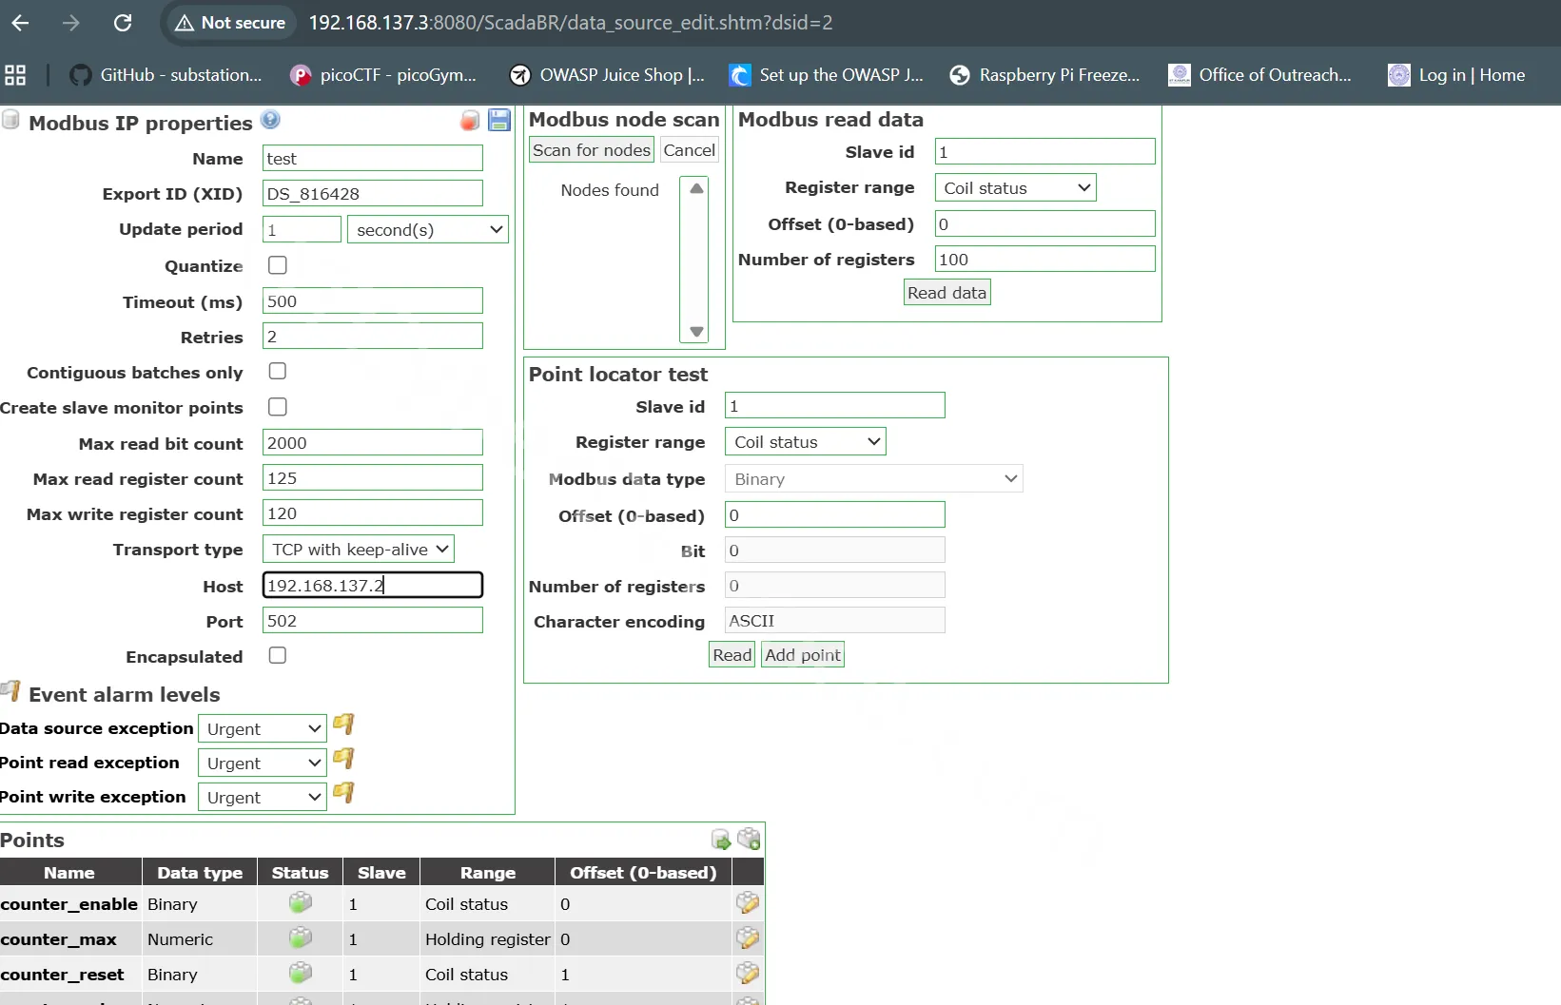
Task: Go back in browser history
Action: [x=20, y=23]
